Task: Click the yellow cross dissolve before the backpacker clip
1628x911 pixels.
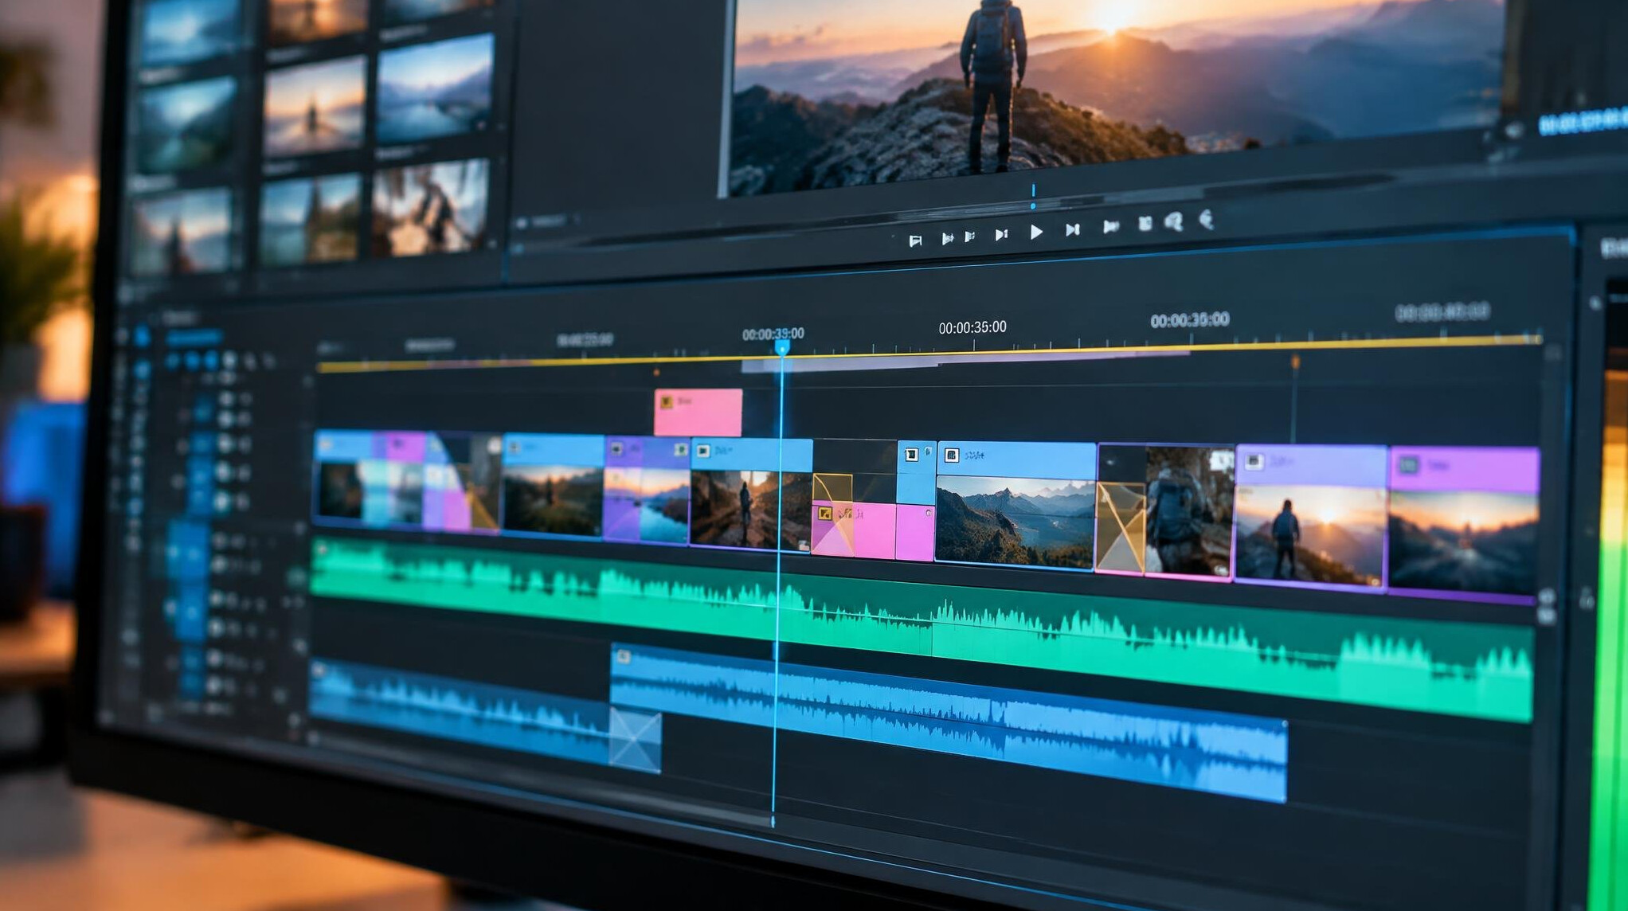Action: [1120, 527]
